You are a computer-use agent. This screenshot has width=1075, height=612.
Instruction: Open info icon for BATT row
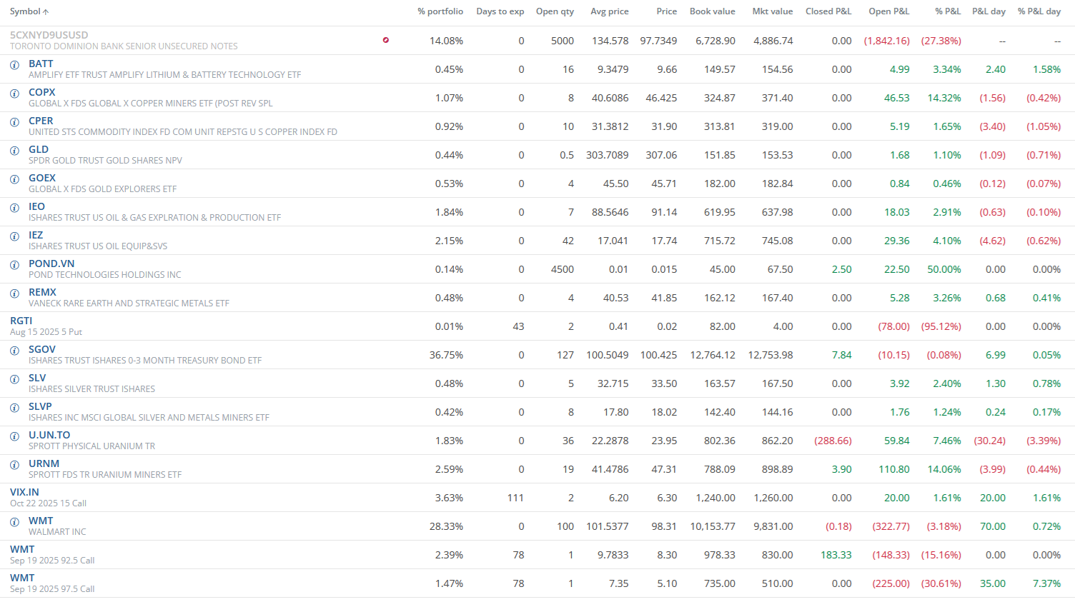[x=14, y=65]
